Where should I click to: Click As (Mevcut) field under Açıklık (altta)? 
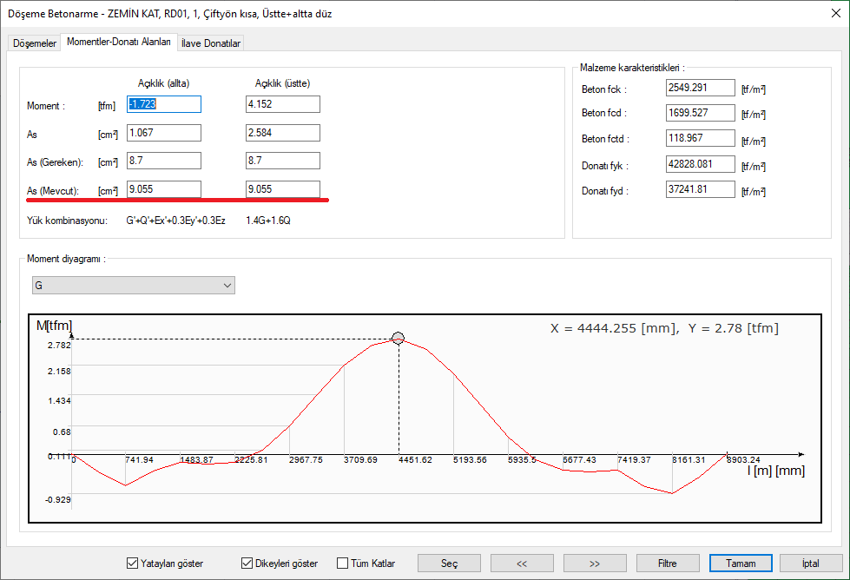pyautogui.click(x=164, y=189)
